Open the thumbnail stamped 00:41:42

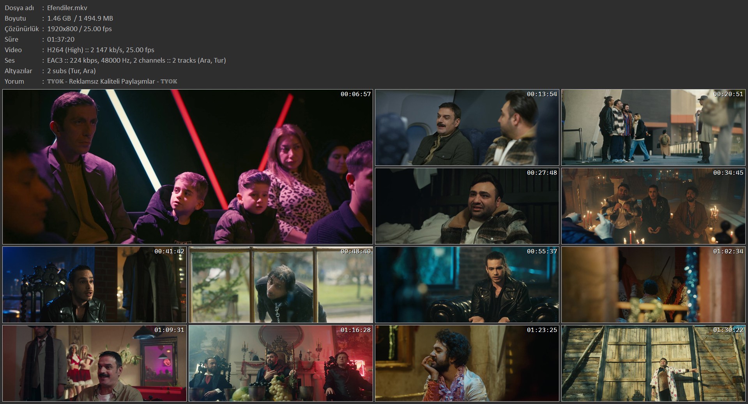[x=94, y=285]
